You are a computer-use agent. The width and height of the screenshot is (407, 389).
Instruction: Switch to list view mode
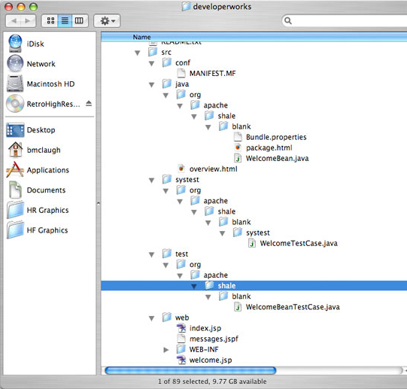tap(65, 20)
